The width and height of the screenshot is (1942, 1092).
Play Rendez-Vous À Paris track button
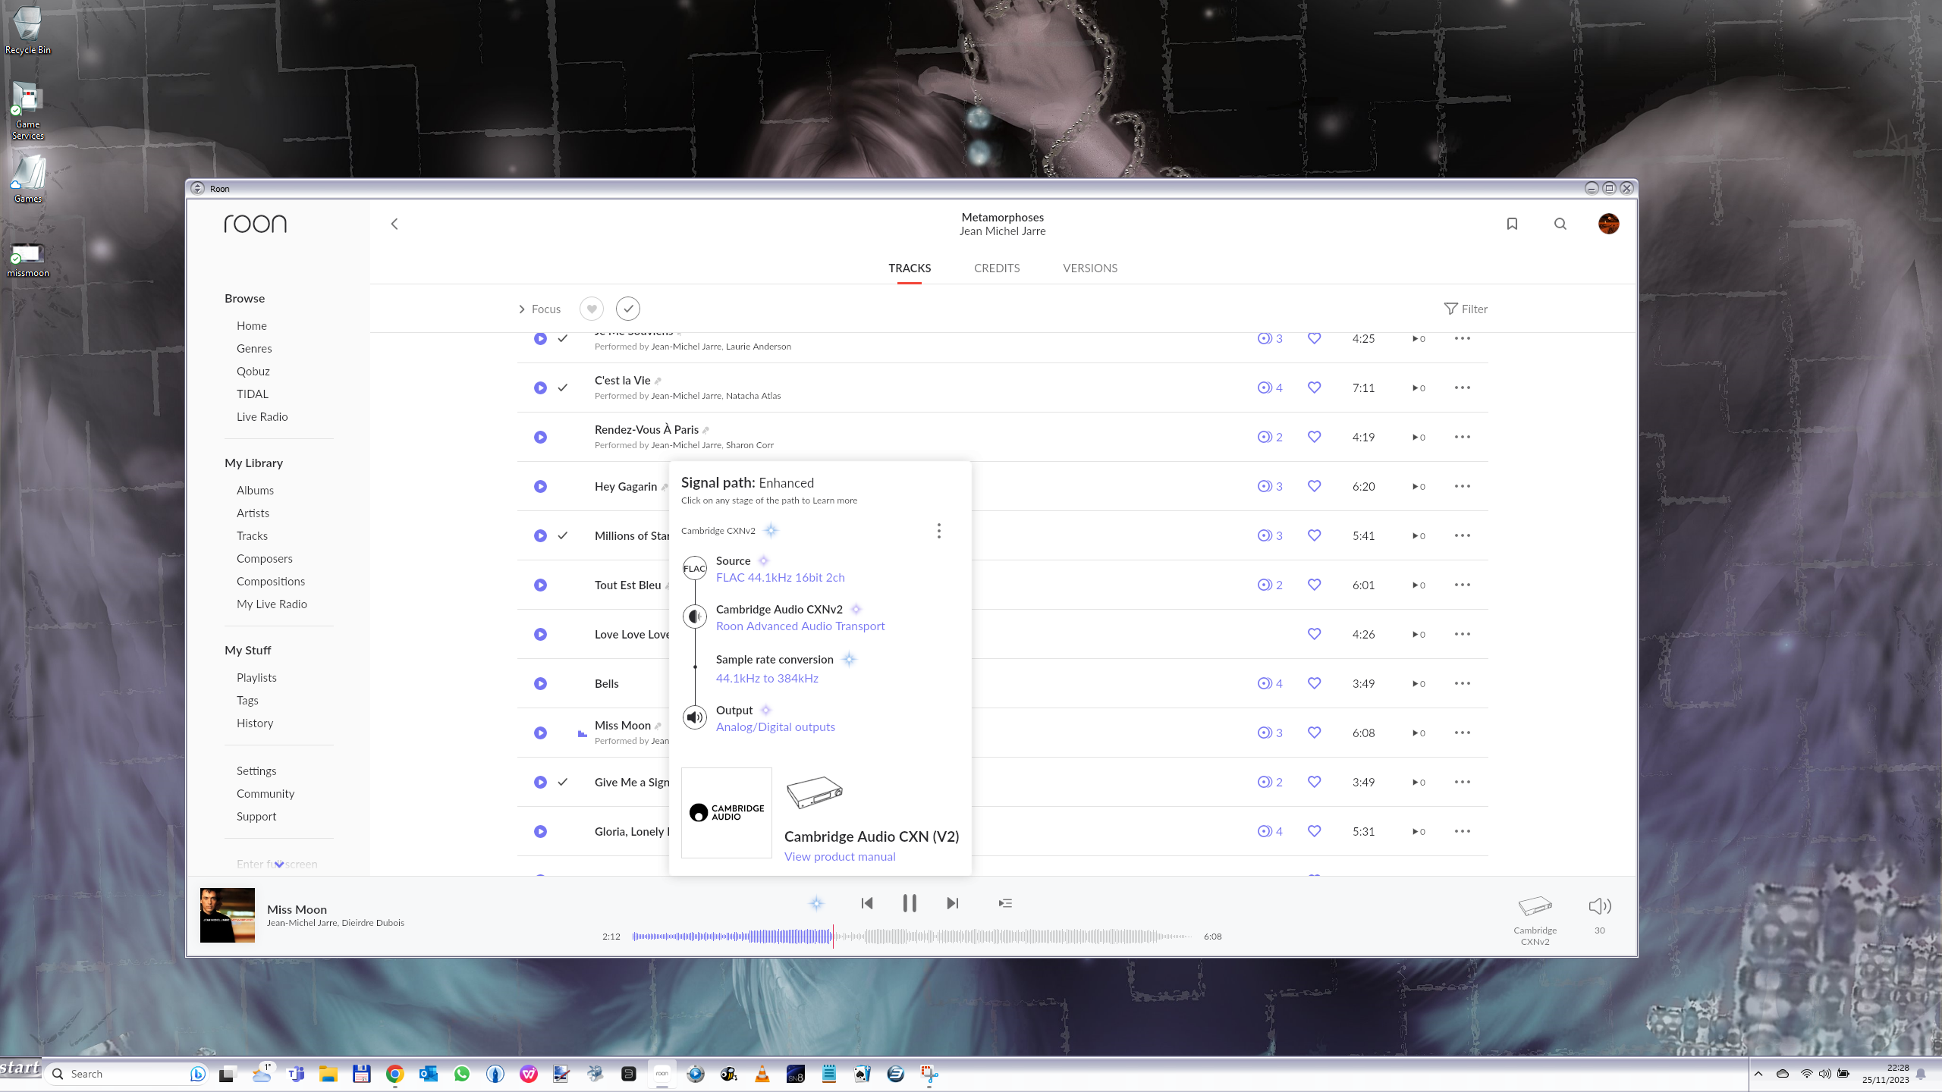click(x=540, y=437)
